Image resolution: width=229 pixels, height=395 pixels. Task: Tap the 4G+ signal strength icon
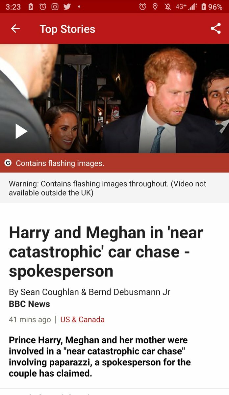coord(186,7)
